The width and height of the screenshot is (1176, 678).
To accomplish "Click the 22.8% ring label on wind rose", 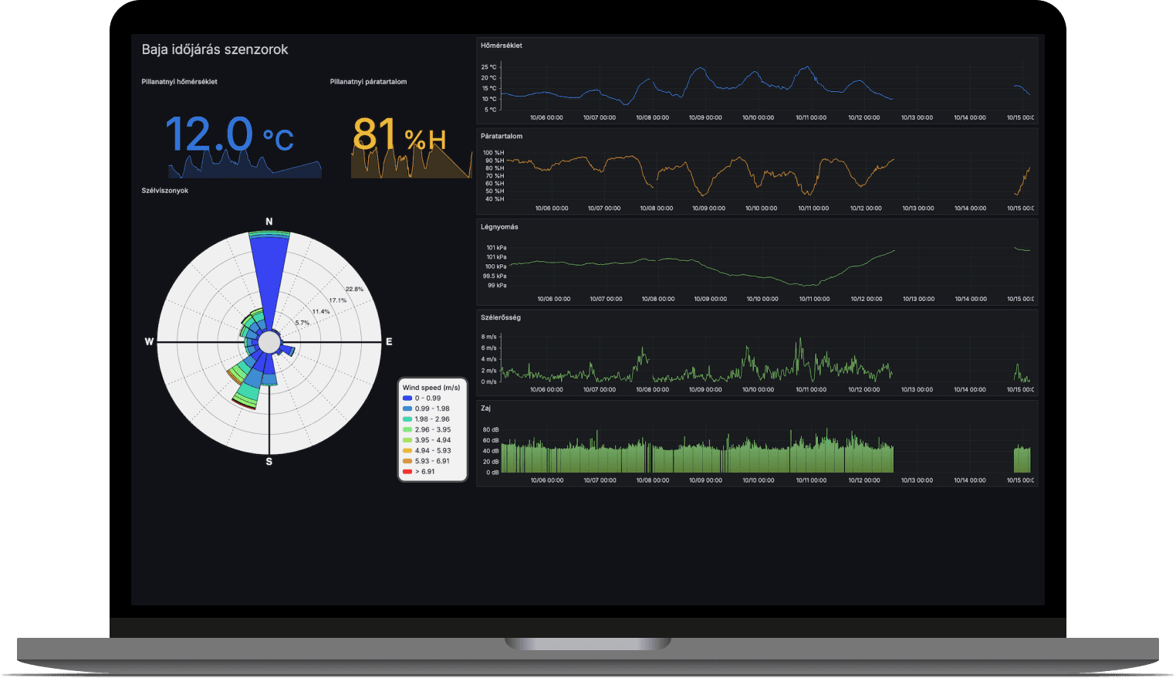I will pos(354,290).
